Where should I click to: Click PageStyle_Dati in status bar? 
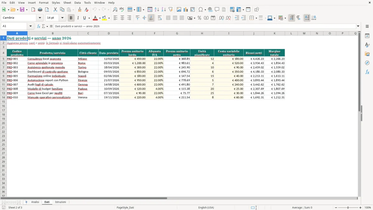click(x=125, y=208)
